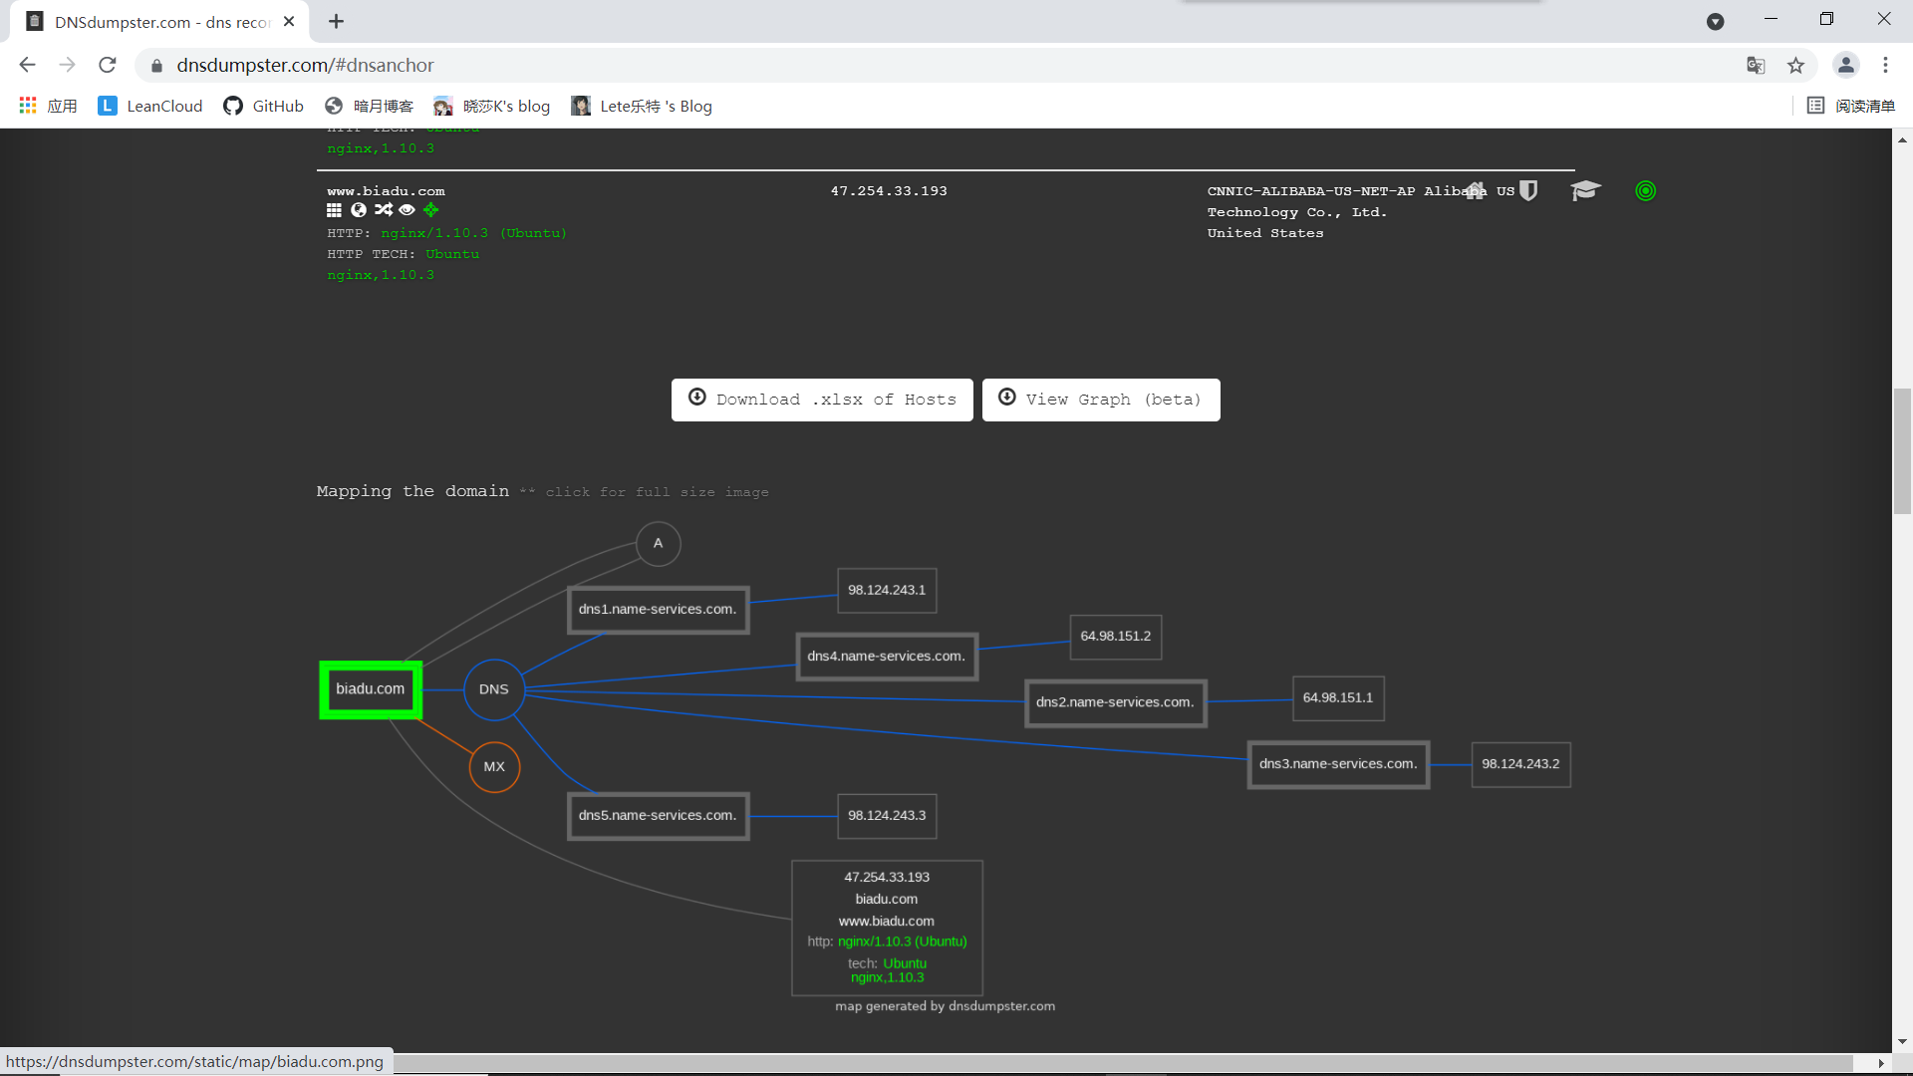This screenshot has height=1076, width=1913.
Task: Click the green crosshair icon under www.biadu.com
Action: 430,210
